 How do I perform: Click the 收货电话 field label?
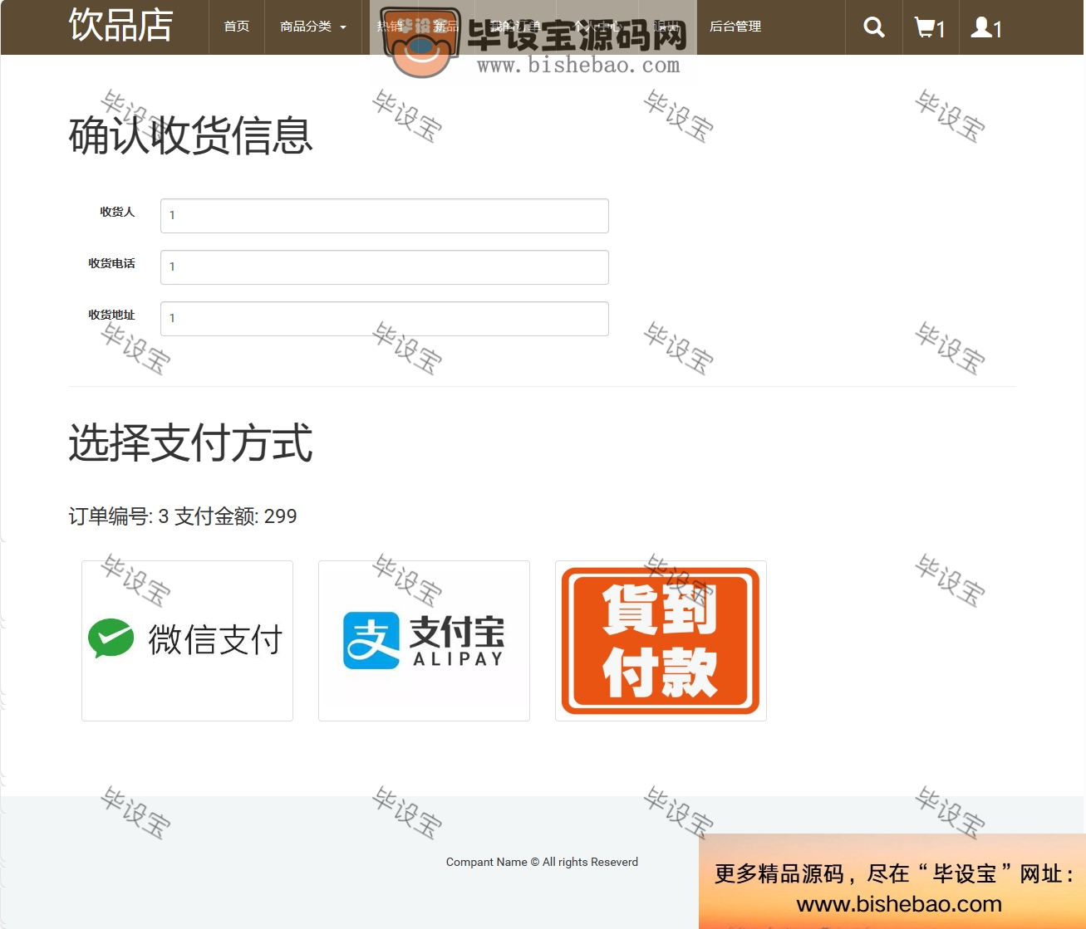111,263
